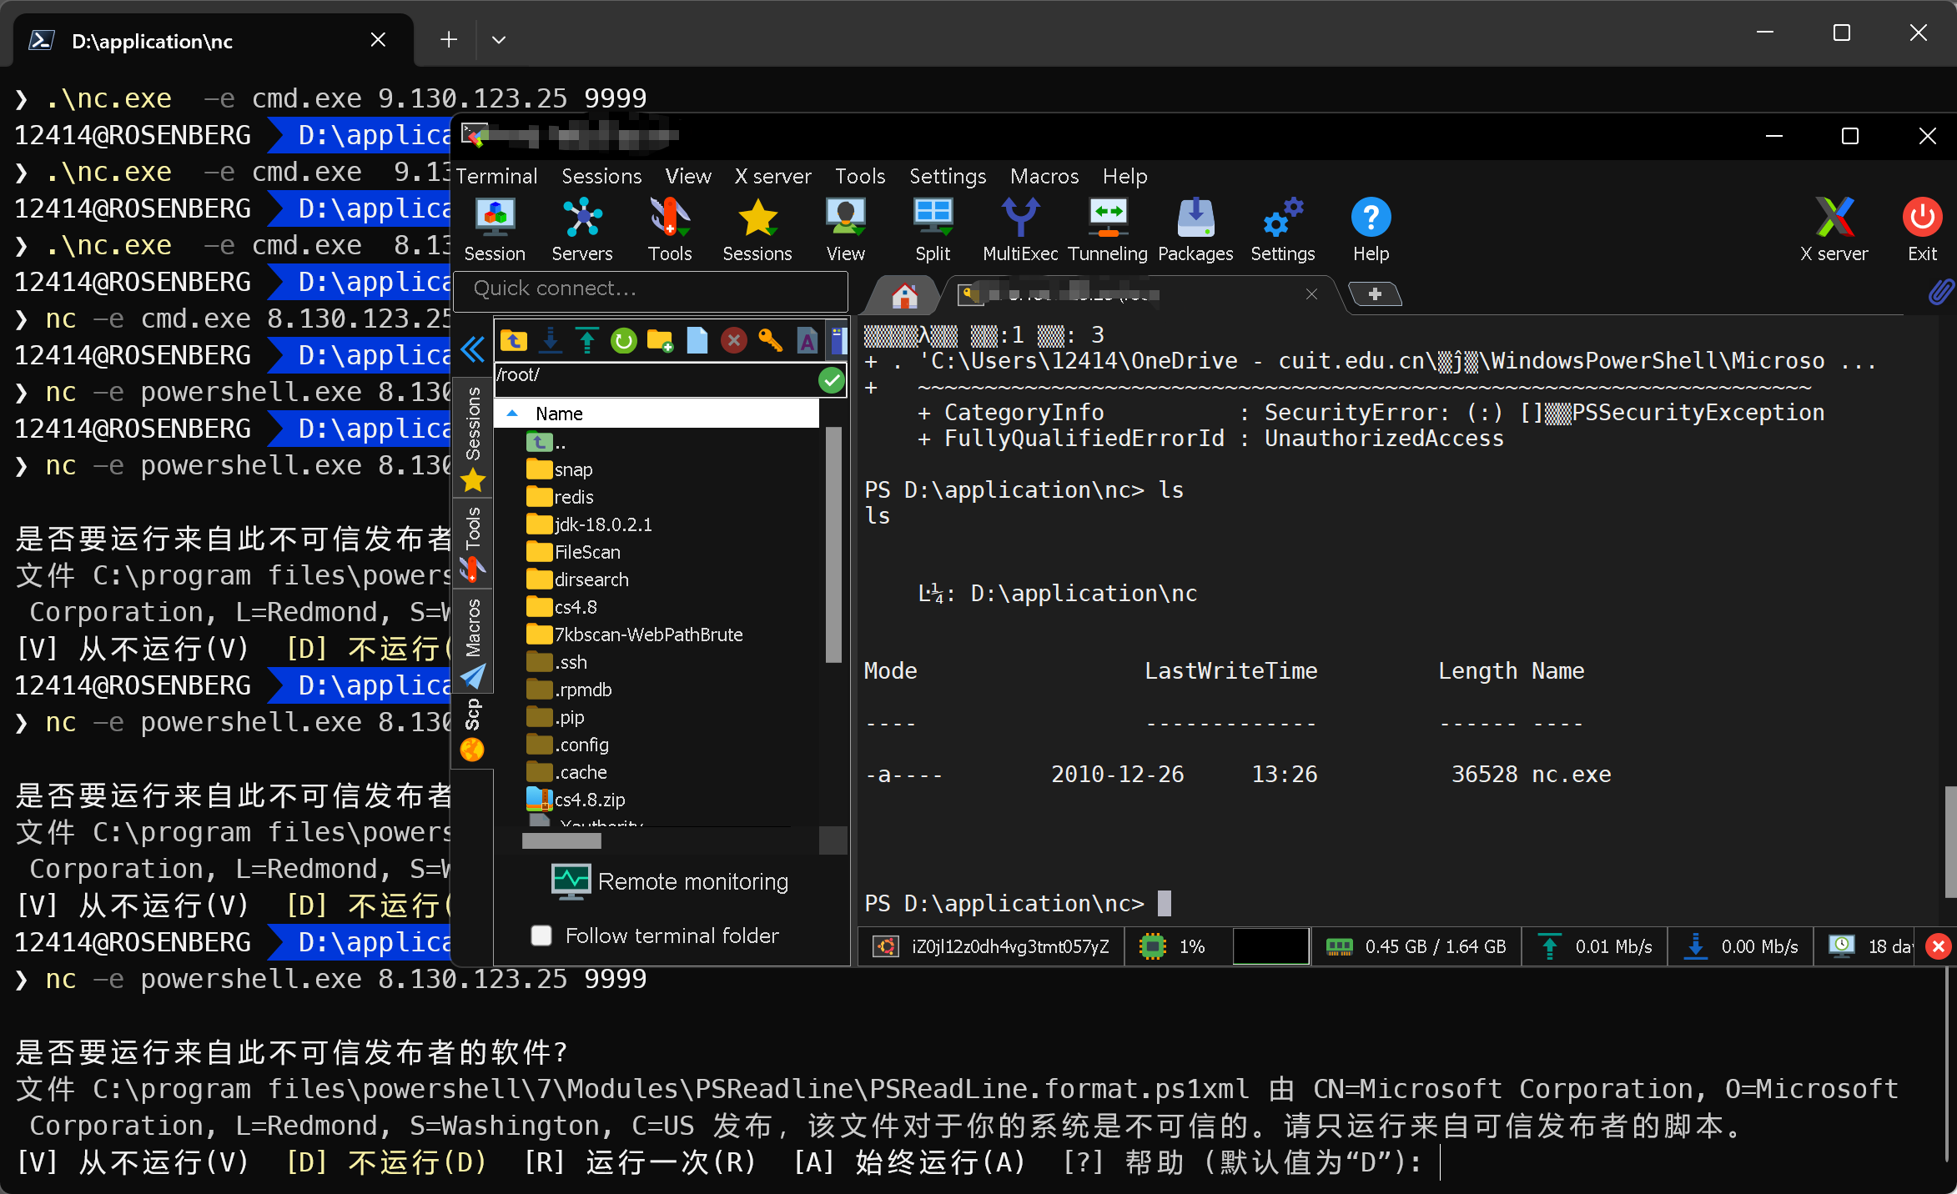
Task: Open the new tab dropdown arrow
Action: (x=499, y=39)
